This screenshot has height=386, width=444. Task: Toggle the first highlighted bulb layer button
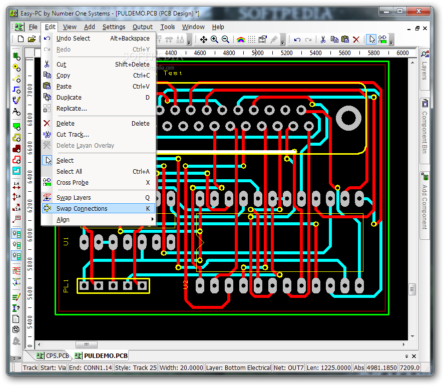[x=17, y=234]
